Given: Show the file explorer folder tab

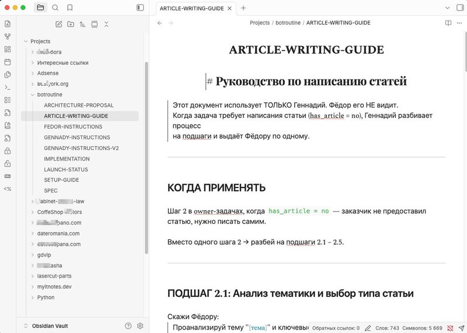Looking at the screenshot, I should (x=40, y=8).
